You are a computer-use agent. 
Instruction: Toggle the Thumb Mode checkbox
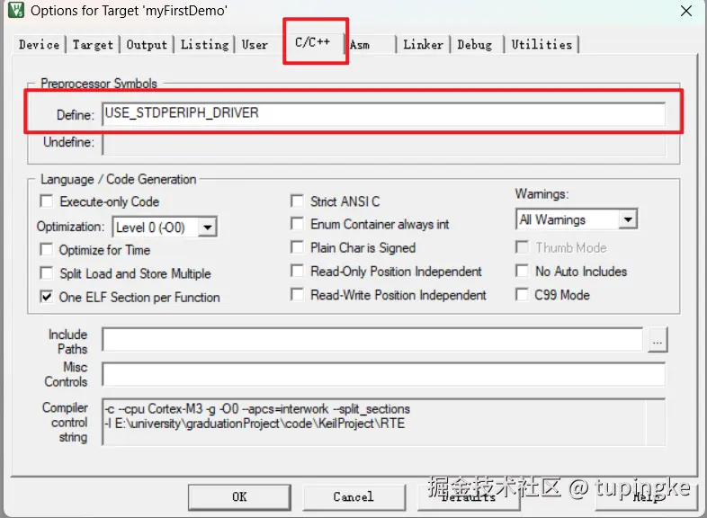click(522, 247)
